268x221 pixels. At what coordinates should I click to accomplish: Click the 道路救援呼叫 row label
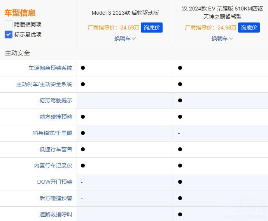coord(56,214)
